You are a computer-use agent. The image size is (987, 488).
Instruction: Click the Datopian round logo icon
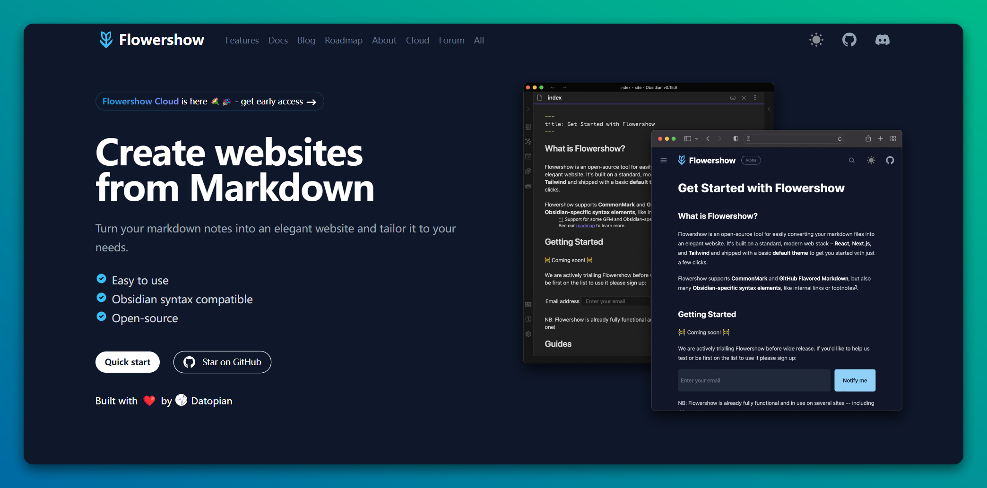pyautogui.click(x=182, y=400)
